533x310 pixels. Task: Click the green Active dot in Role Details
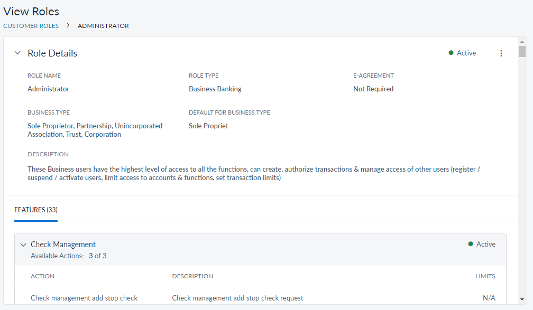click(x=451, y=53)
